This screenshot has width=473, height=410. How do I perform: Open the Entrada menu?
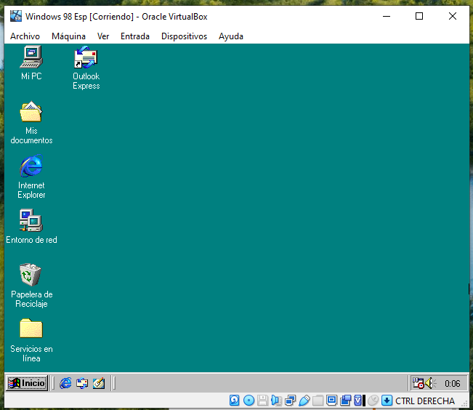click(135, 36)
